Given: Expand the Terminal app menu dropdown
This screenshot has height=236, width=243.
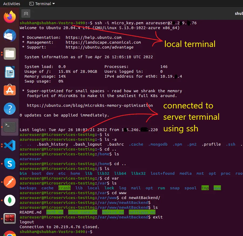Looking at the screenshot, I should (42, 4).
